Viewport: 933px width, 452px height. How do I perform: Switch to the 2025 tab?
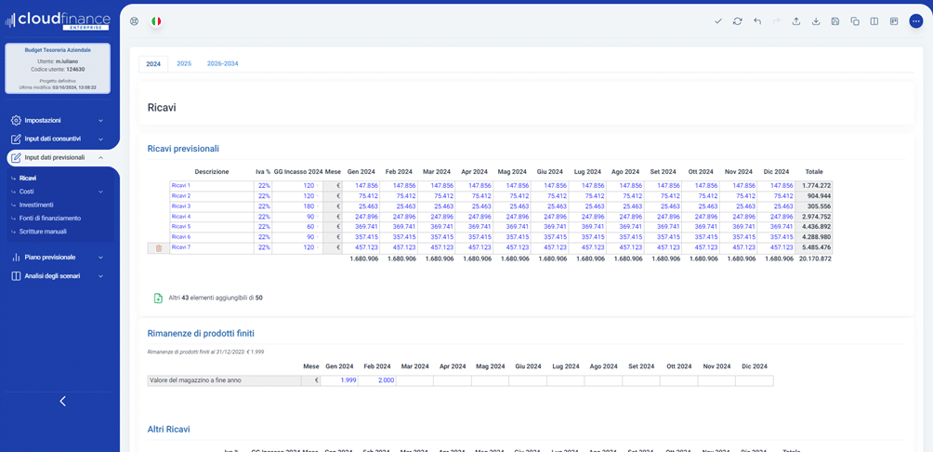tap(184, 63)
